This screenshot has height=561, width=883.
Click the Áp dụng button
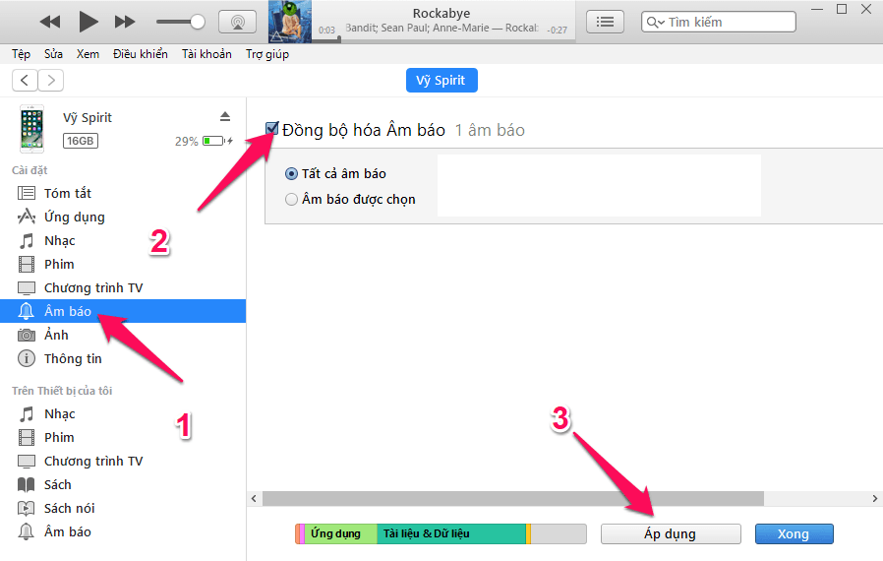671,534
